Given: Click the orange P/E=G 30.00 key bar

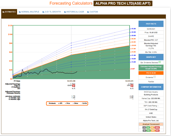Looking at the screenshot, I should click(151, 73).
